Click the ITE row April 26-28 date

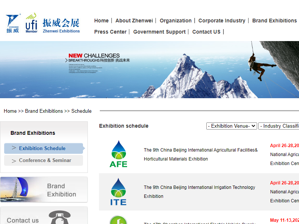click(x=284, y=183)
